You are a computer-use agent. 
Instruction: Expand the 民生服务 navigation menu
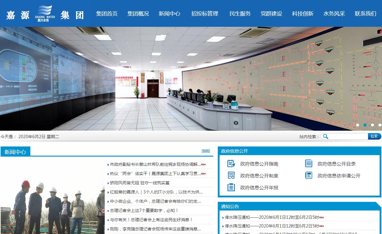pyautogui.click(x=240, y=14)
